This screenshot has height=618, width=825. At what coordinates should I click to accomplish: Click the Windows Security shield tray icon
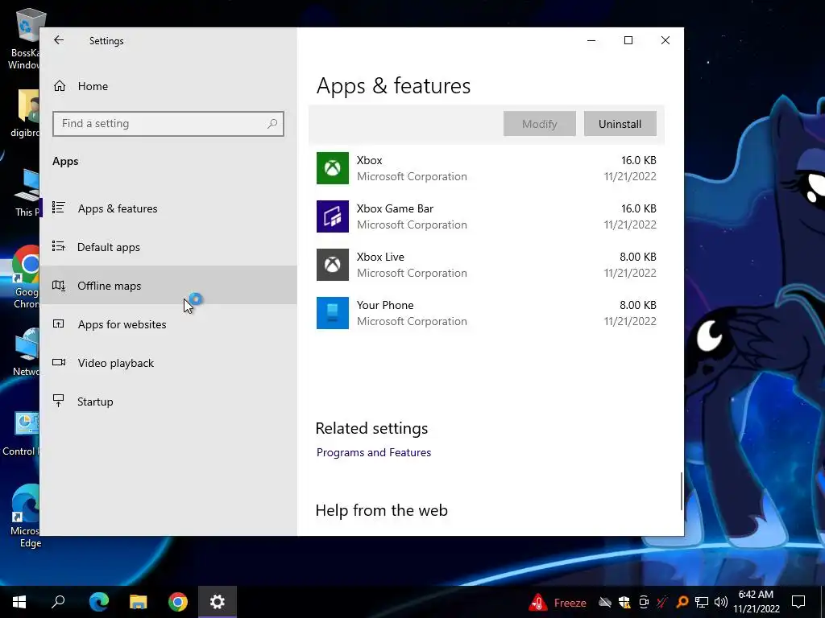pos(624,602)
